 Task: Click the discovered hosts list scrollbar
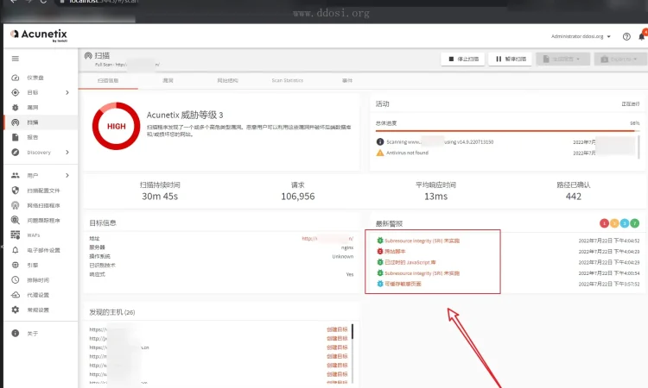coord(353,353)
